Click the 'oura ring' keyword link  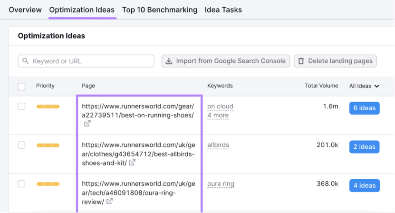(x=221, y=184)
